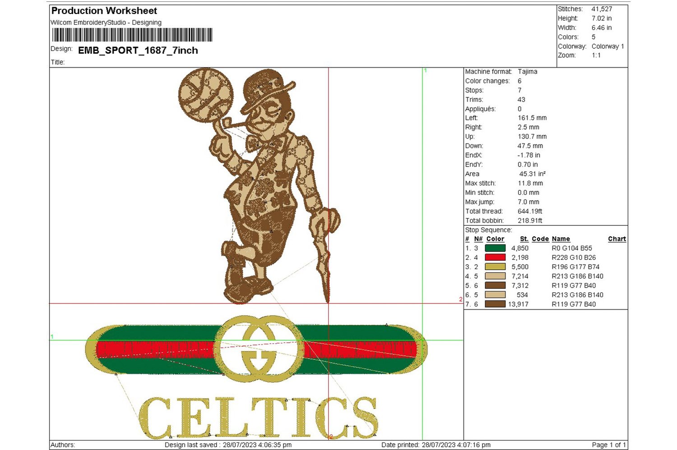The width and height of the screenshot is (677, 450).
Task: Select thread name 'R0 G104 B55'
Action: point(572,248)
